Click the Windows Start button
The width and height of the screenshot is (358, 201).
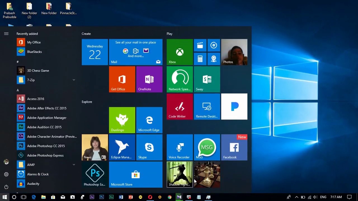point(4,197)
